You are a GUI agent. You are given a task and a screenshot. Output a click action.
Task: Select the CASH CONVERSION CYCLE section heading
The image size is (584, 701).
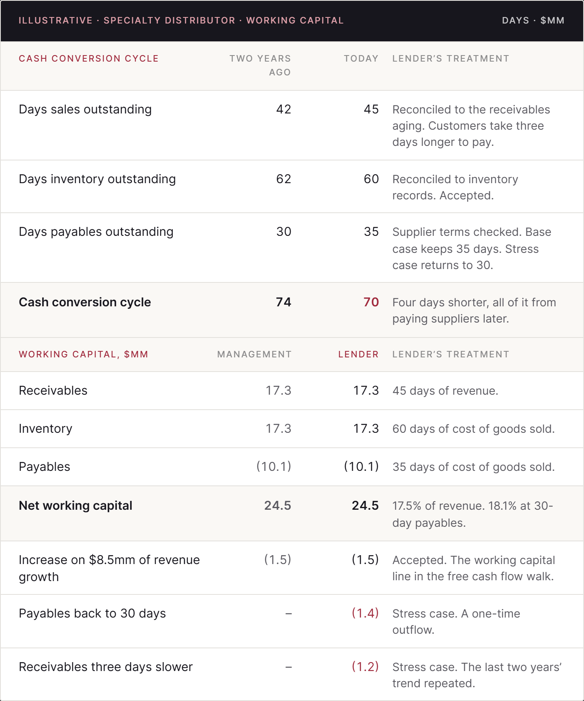coord(89,59)
